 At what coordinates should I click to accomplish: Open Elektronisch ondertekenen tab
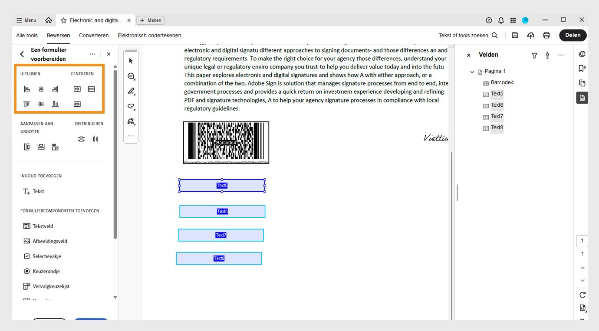click(149, 36)
